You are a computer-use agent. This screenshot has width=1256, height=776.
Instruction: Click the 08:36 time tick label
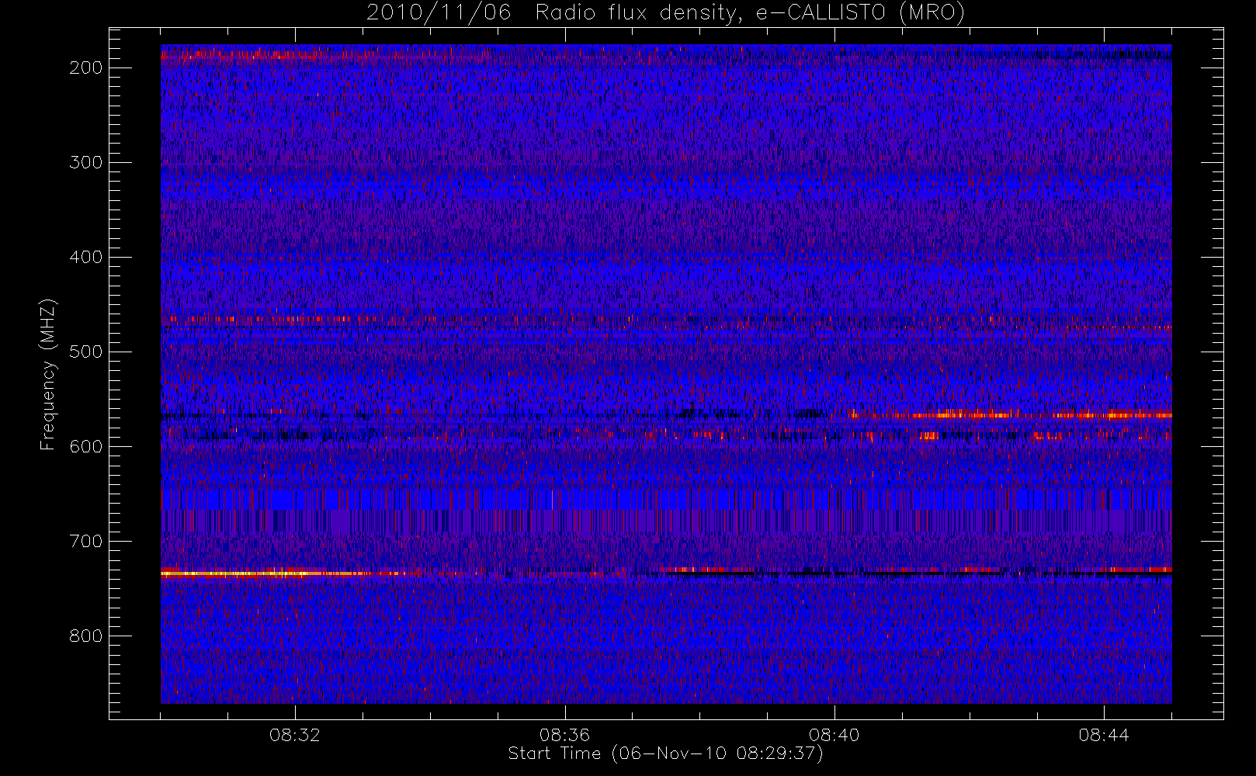pos(564,735)
